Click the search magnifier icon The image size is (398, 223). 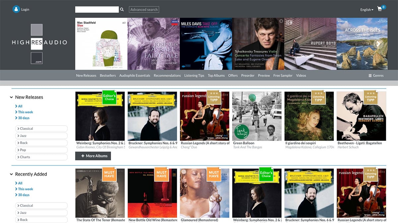[x=122, y=10]
